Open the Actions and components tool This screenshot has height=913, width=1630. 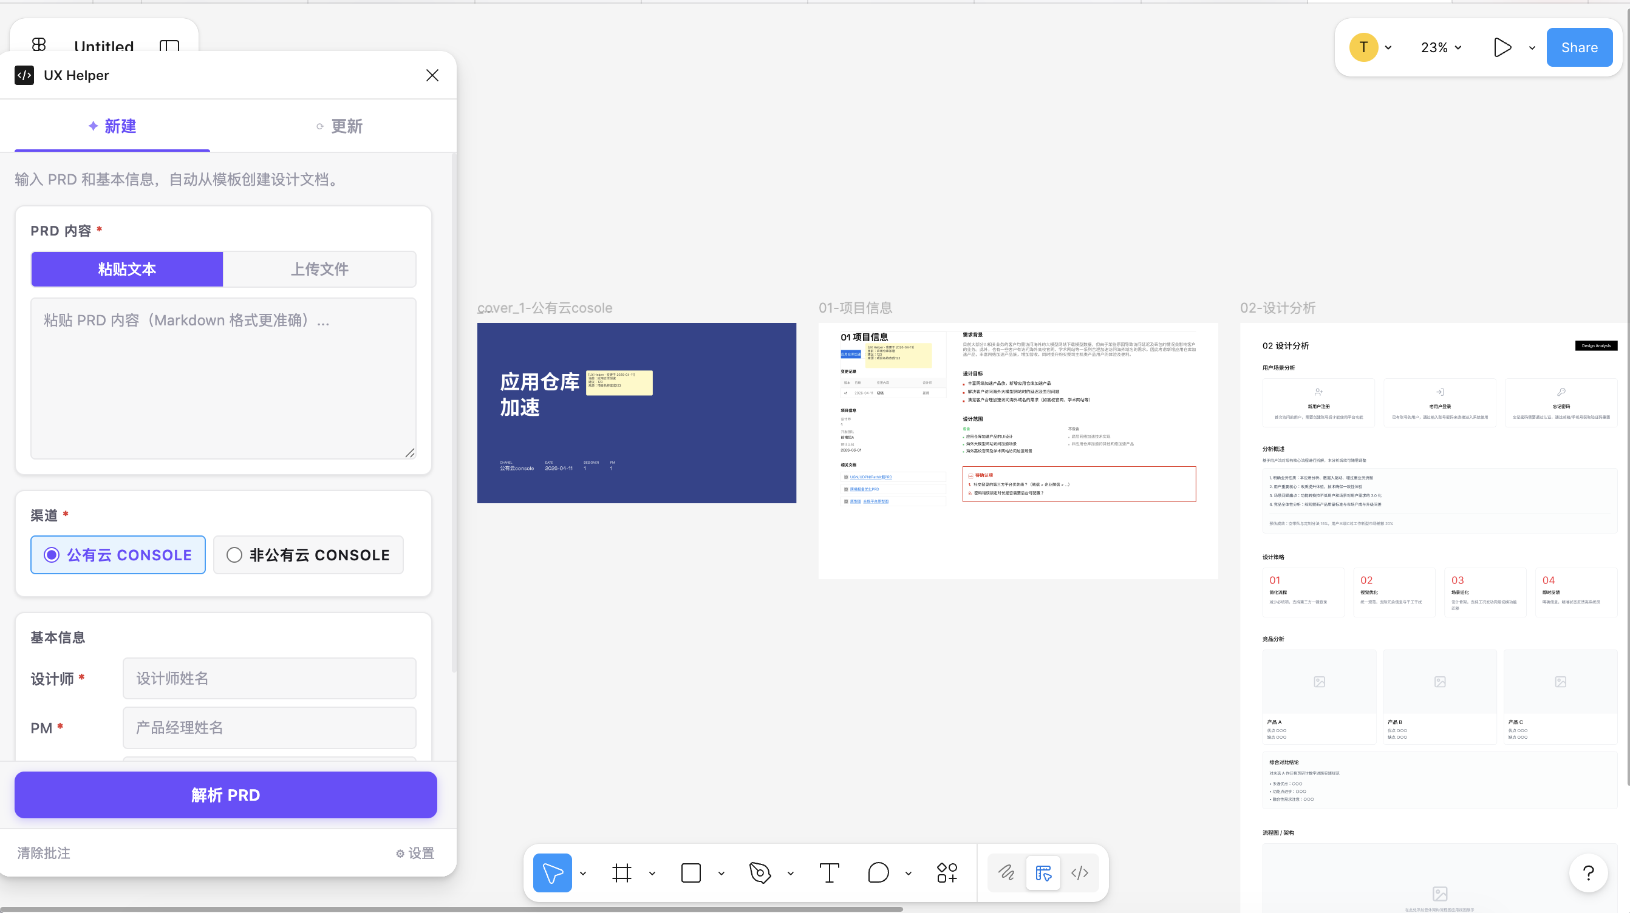pos(947,873)
